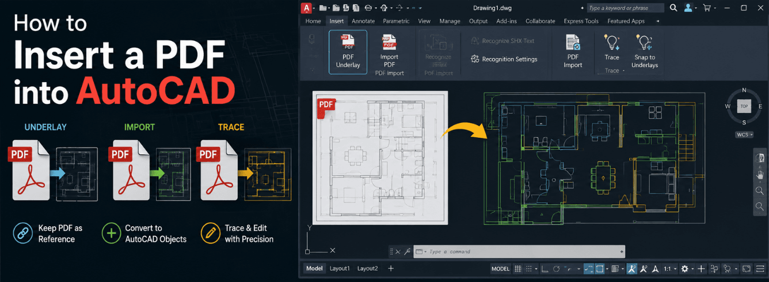
Task: Open the Home ribbon tab
Action: [x=313, y=21]
